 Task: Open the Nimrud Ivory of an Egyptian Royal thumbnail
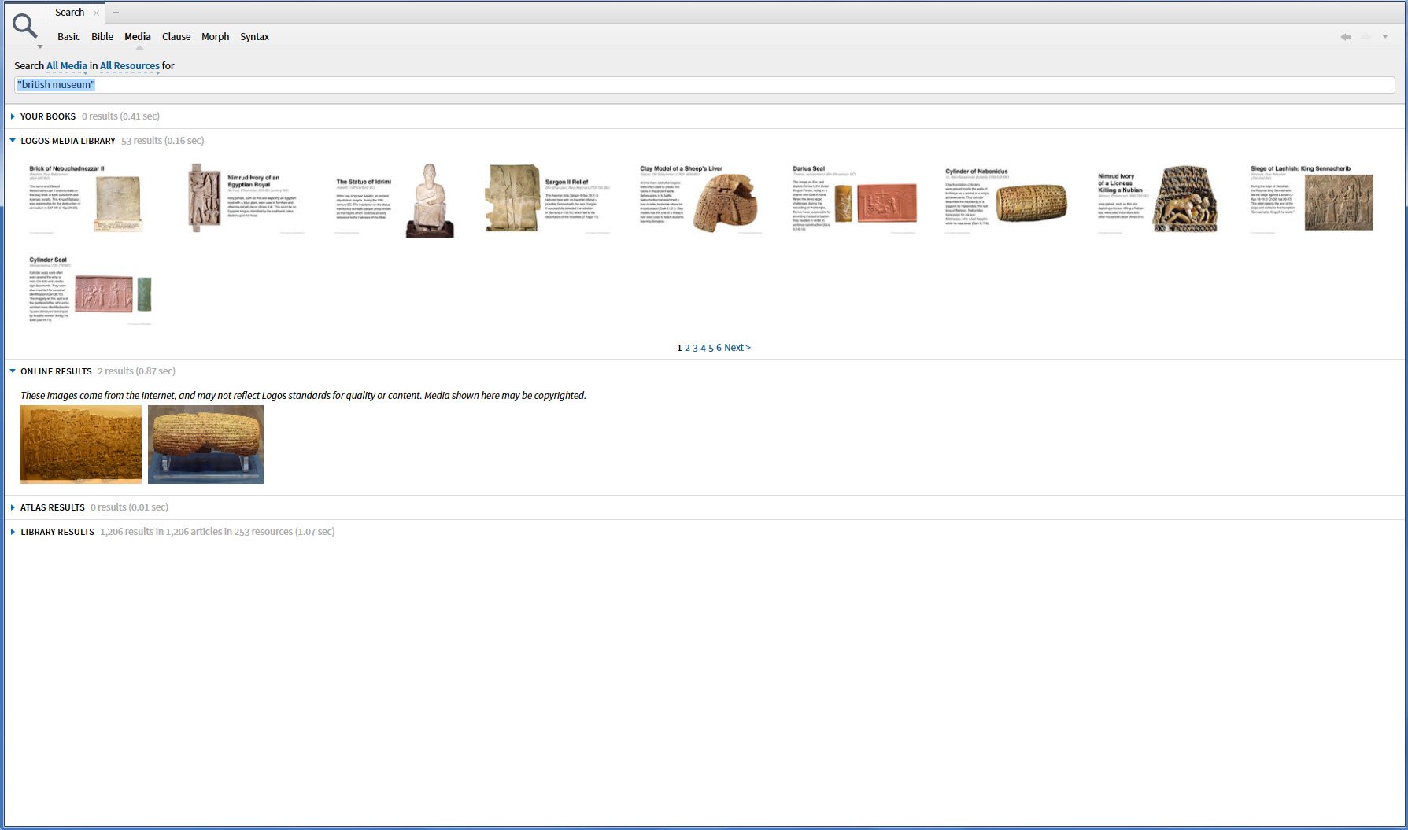click(x=246, y=198)
